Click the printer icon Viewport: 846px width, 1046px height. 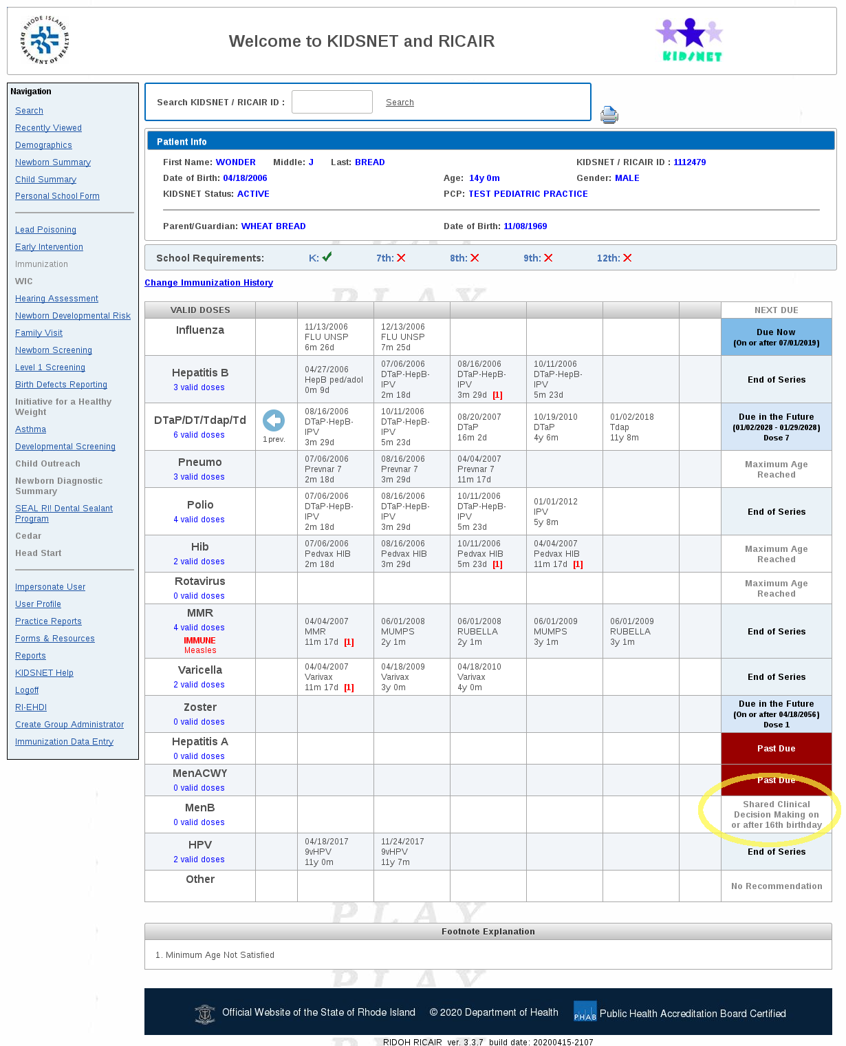609,115
